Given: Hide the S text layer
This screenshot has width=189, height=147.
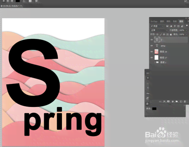Looking at the screenshot, I should click(x=152, y=40).
